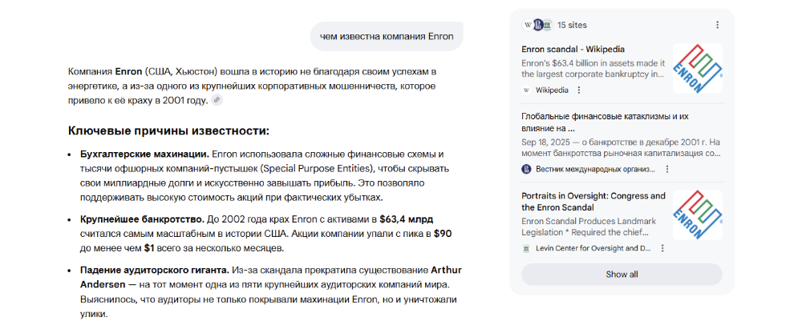The width and height of the screenshot is (794, 333).
Task: Click the Вестник source favicon icon
Action: point(526,169)
